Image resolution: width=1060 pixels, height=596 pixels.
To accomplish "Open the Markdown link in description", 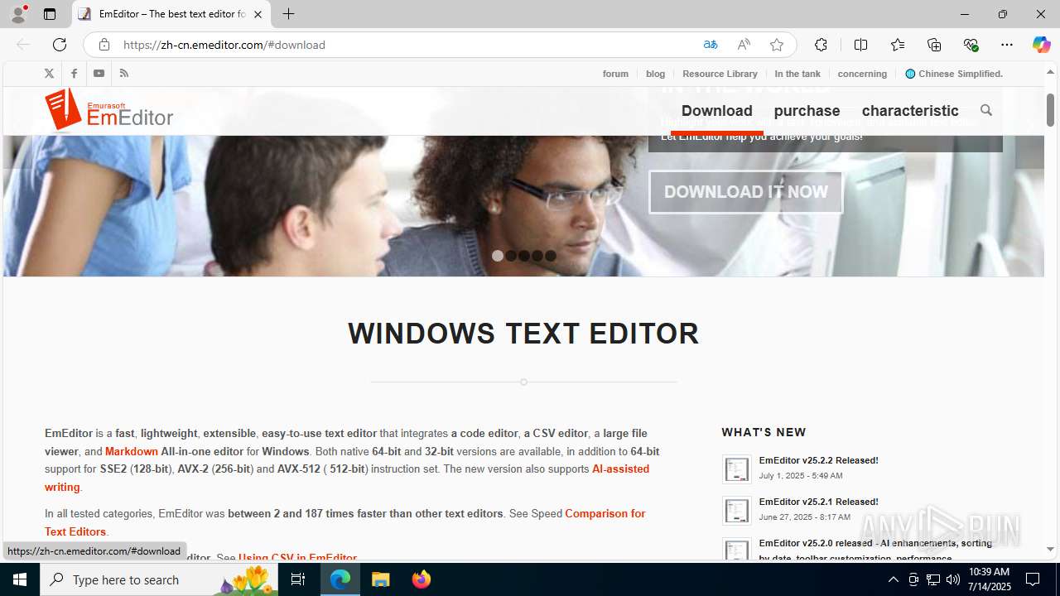I will tap(132, 451).
